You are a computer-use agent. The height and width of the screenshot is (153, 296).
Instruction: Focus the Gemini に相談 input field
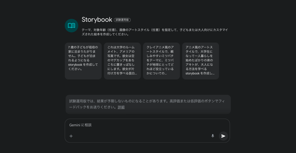147,125
